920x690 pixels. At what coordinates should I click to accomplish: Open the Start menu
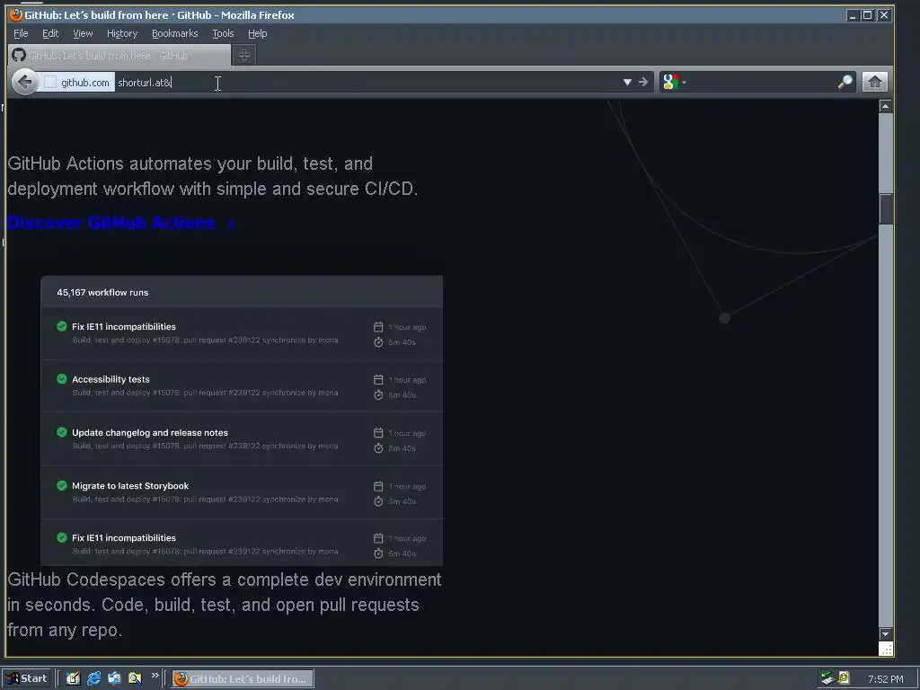26,678
